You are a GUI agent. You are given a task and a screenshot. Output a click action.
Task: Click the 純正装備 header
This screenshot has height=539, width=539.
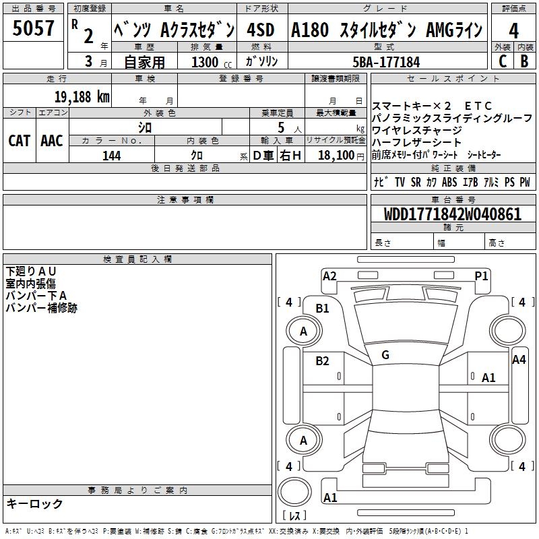453,168
